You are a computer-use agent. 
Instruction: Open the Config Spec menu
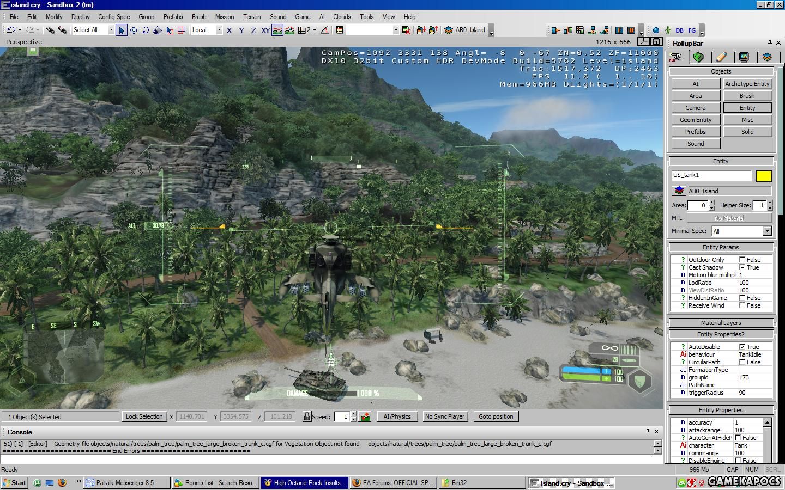tap(114, 17)
